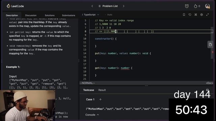Switch to the Submissions tab
Image resolution: width=216 pixels, height=121 pixels.
click(69, 15)
